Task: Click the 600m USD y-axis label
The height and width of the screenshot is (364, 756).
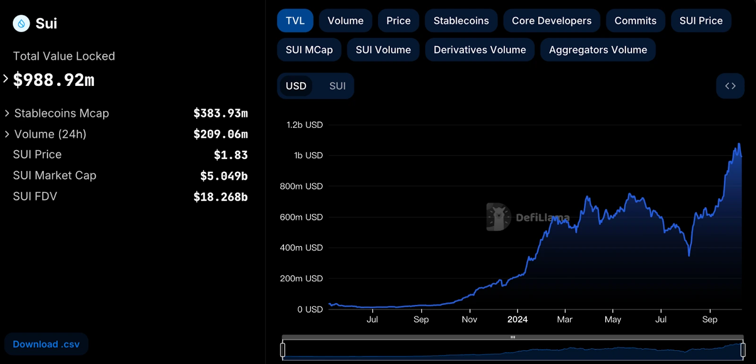Action: point(301,217)
